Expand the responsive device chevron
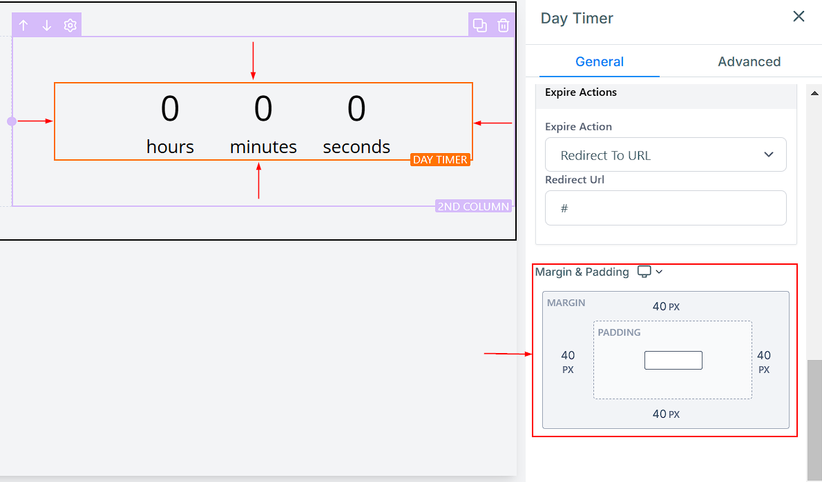The width and height of the screenshot is (822, 482). 659,272
